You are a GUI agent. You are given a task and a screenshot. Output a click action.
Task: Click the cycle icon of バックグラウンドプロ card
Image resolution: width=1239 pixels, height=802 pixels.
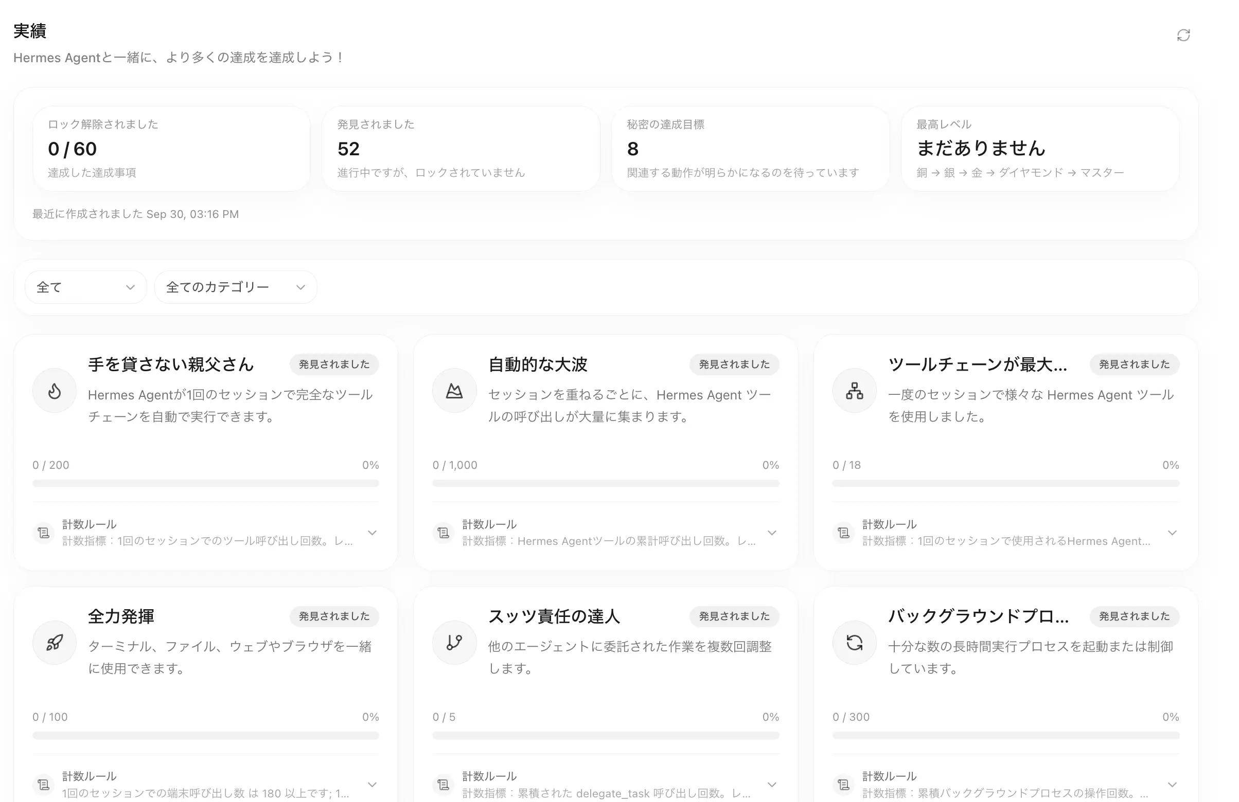[x=854, y=642]
